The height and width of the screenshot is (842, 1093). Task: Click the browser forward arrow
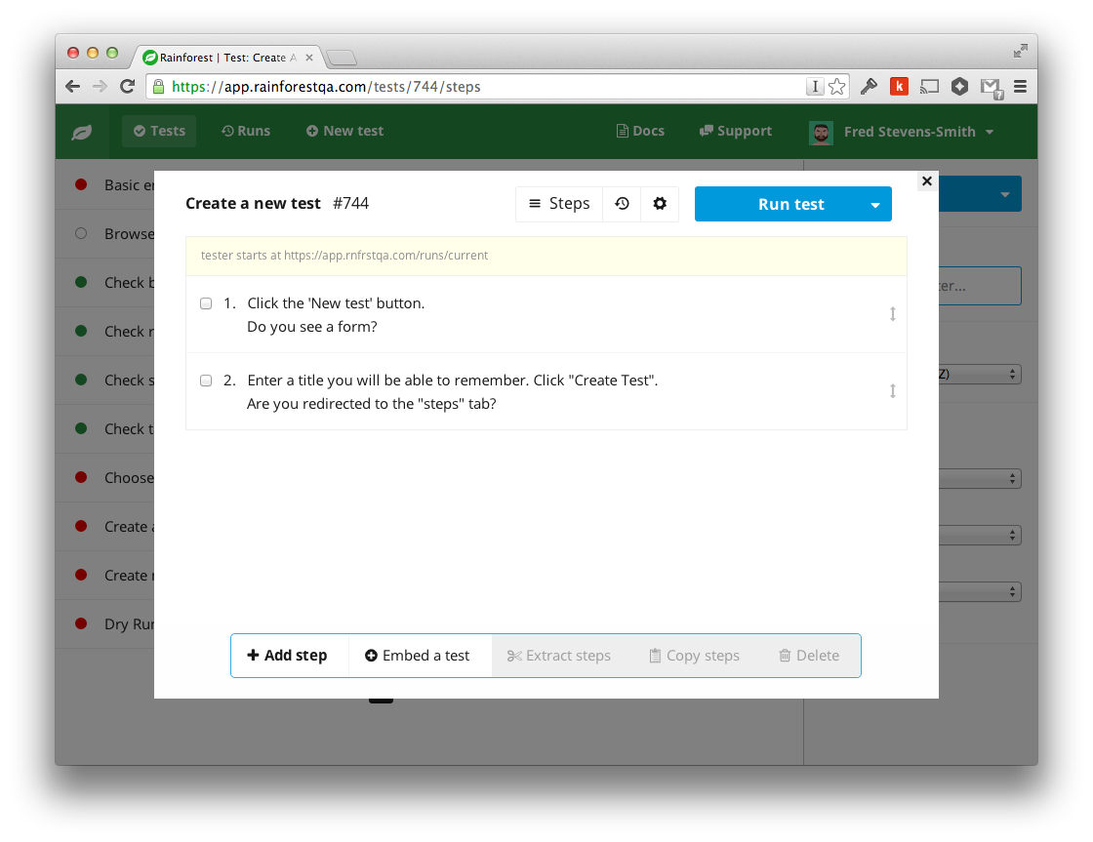coord(100,87)
